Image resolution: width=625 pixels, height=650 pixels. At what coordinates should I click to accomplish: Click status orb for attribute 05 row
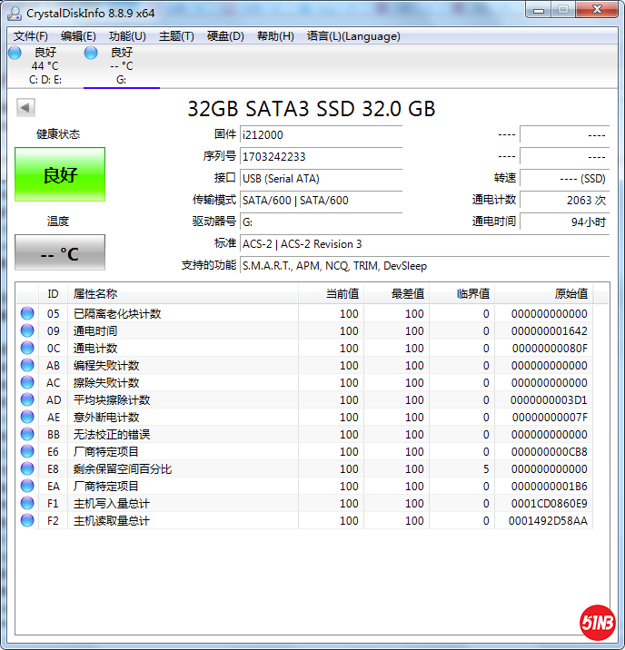pyautogui.click(x=27, y=314)
